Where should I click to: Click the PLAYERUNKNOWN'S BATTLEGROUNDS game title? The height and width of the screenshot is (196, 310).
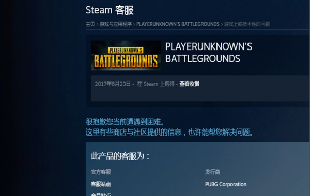click(209, 53)
